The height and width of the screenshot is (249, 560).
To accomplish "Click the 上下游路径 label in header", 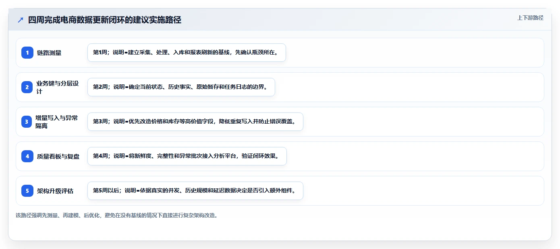I will coord(530,18).
